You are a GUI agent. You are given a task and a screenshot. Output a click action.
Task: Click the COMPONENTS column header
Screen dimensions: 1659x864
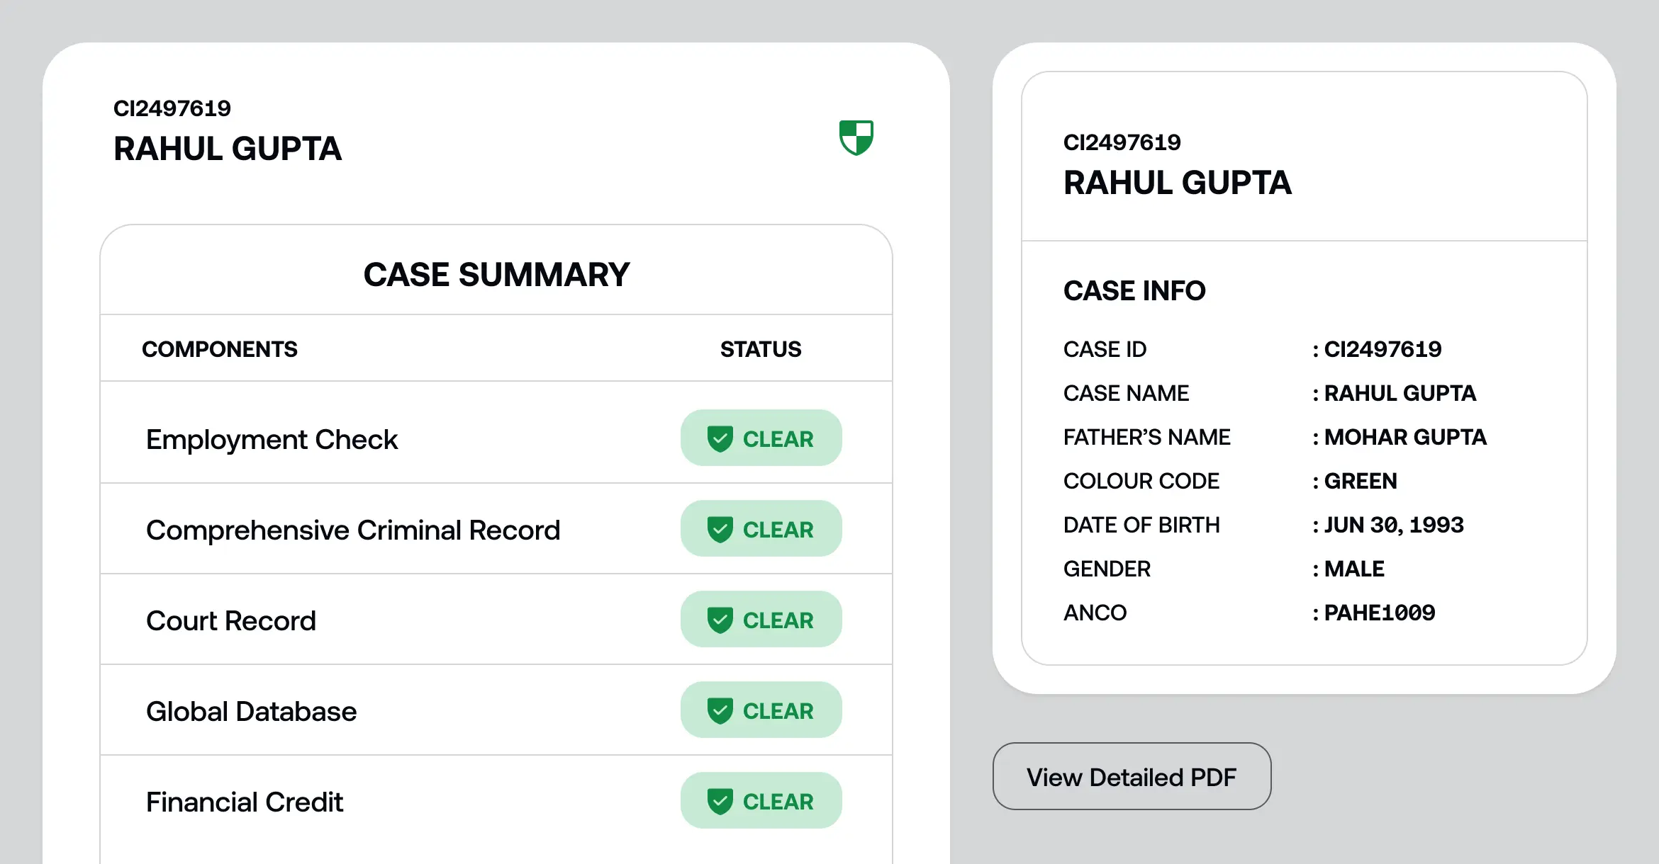pos(220,349)
